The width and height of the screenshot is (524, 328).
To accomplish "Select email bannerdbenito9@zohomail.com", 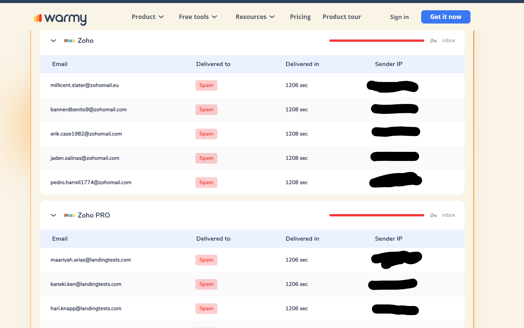I will [x=88, y=110].
